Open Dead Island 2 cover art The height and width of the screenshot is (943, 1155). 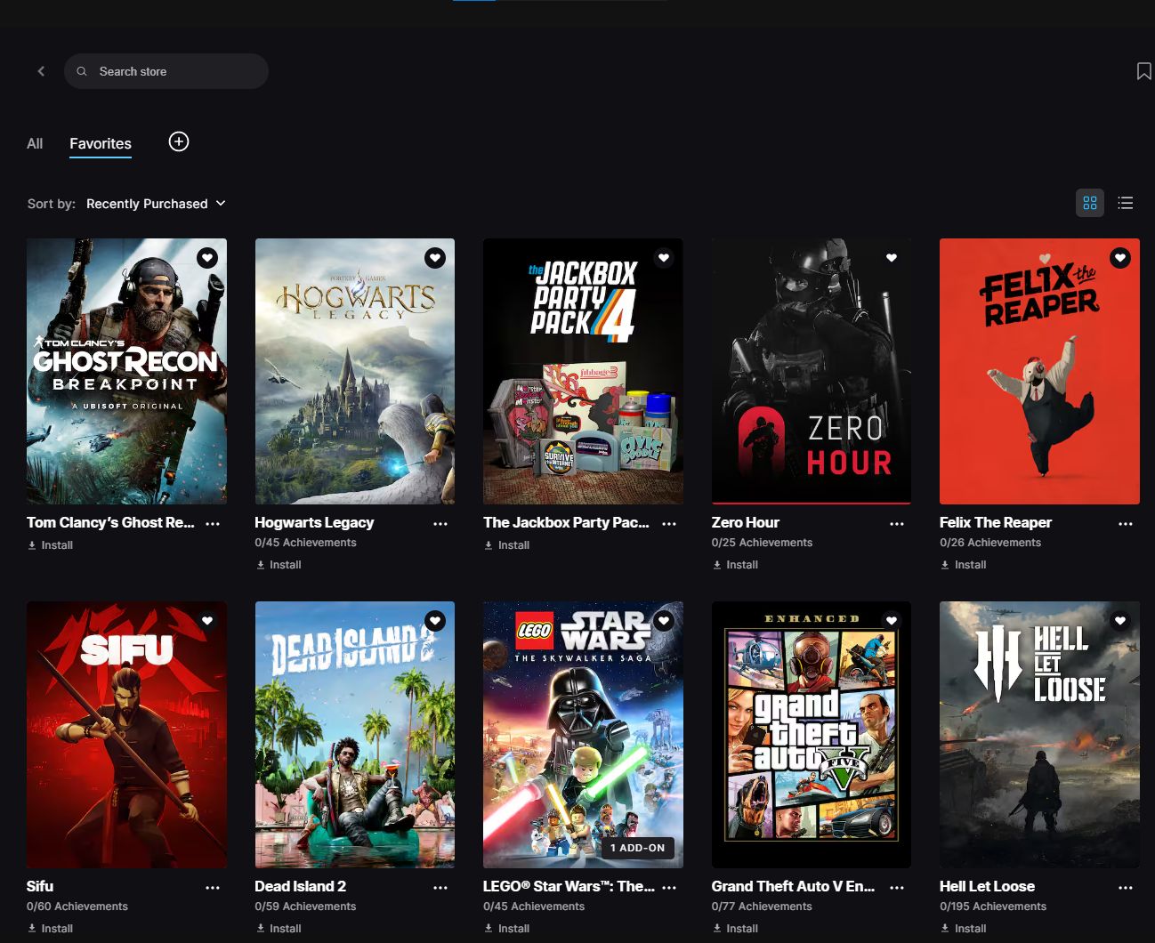[355, 735]
